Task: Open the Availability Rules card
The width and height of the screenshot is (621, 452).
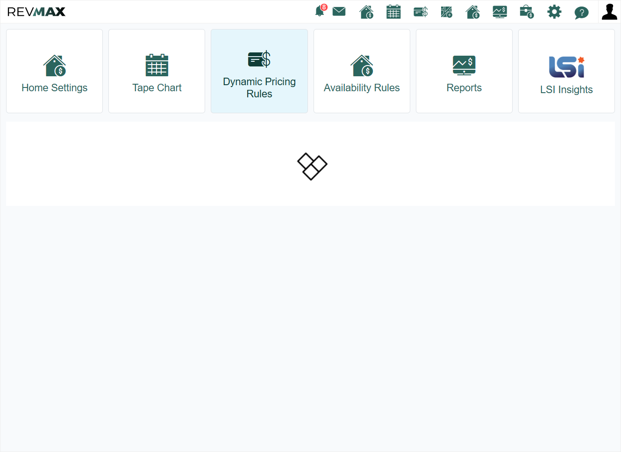Action: click(362, 71)
